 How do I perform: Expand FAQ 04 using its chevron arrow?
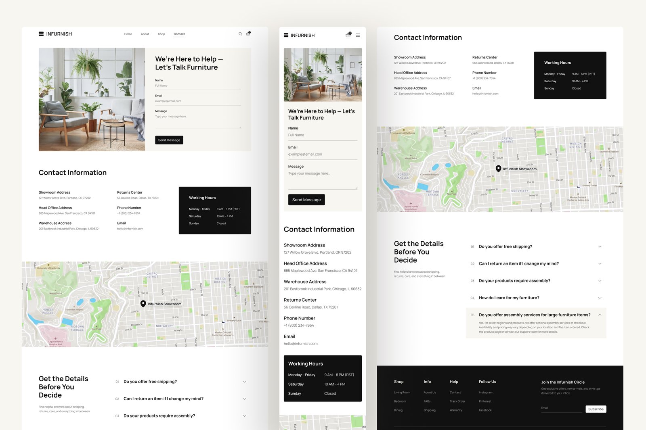coord(600,298)
